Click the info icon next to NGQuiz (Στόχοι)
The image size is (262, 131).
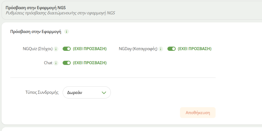56,49
